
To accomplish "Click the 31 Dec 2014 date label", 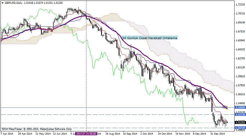I will pyautogui.click(x=217, y=134).
